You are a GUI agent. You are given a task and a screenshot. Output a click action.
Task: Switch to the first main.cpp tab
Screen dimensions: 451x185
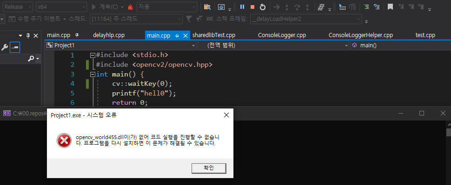point(59,35)
